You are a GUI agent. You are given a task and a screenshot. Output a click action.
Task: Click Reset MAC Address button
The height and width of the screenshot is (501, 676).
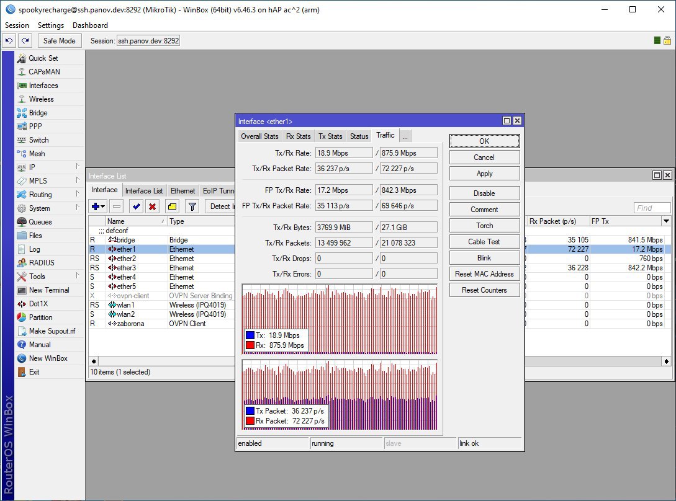tap(485, 274)
